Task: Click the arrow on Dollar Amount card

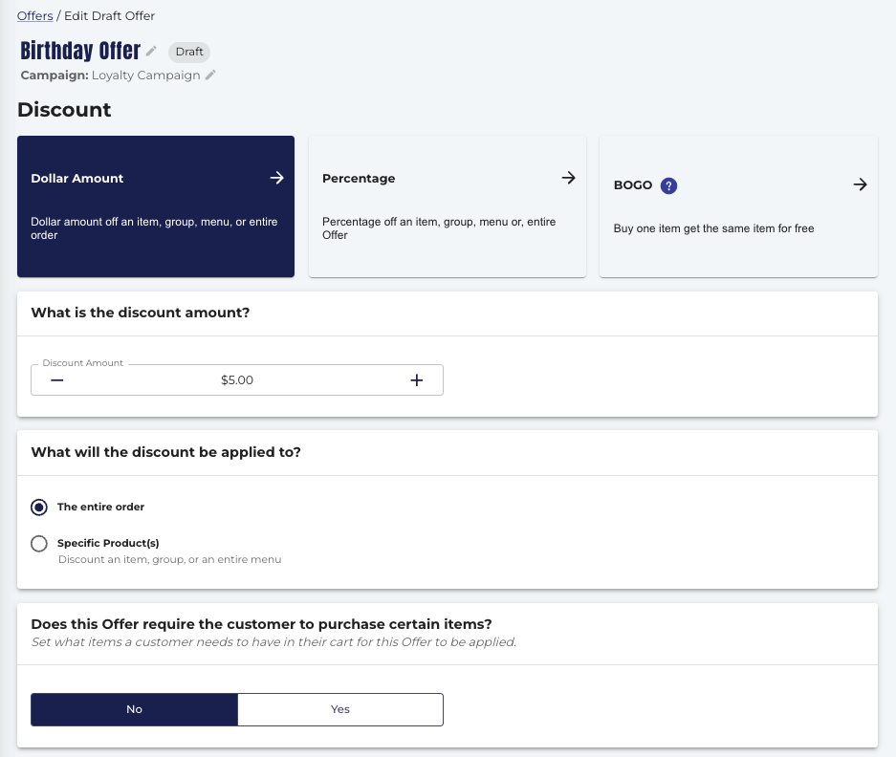Action: tap(276, 178)
